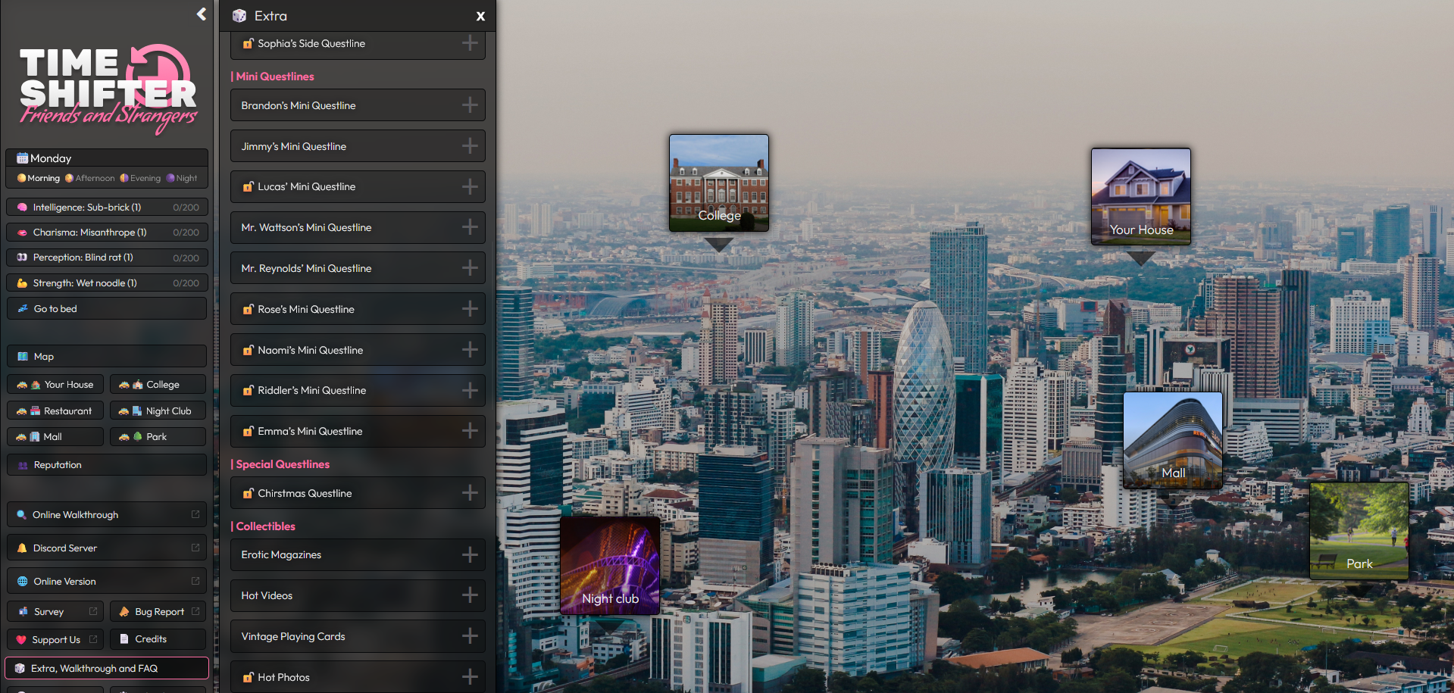Travel to Your House via sidebar button
The height and width of the screenshot is (693, 1454).
tap(55, 385)
